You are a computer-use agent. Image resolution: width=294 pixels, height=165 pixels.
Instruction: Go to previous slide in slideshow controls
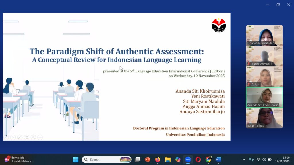(x=6, y=137)
